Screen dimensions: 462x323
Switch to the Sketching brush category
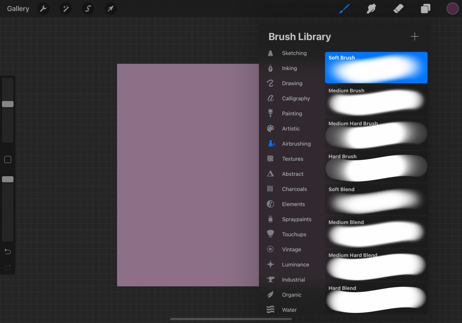click(x=294, y=53)
